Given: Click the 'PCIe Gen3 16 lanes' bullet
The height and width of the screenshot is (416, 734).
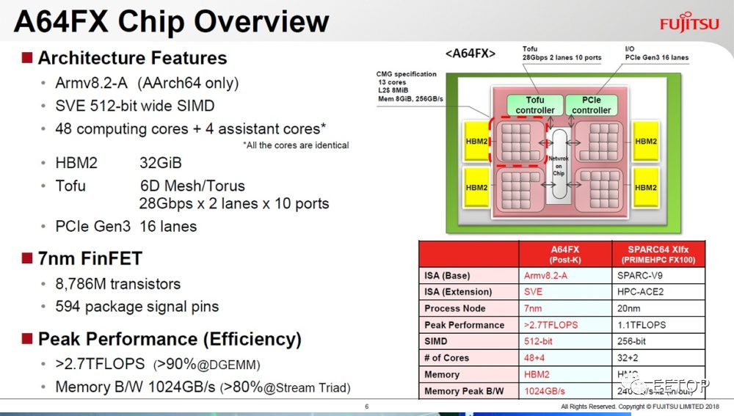Looking at the screenshot, I should coord(126,227).
